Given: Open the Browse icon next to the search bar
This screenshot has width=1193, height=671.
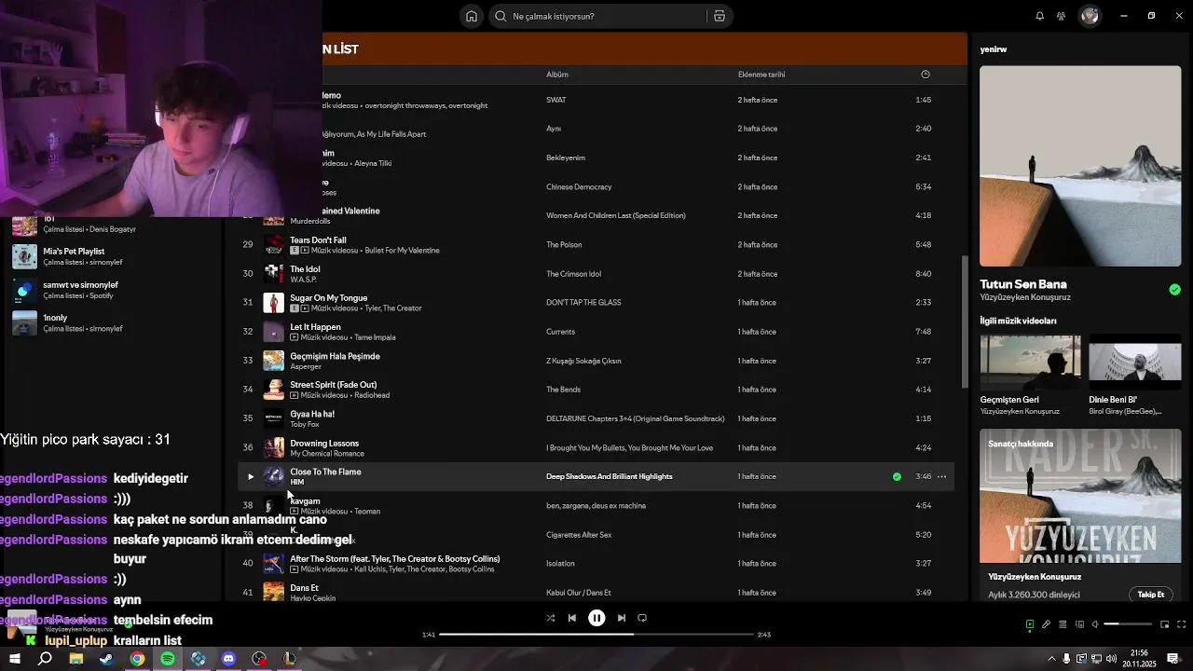Looking at the screenshot, I should (x=719, y=16).
